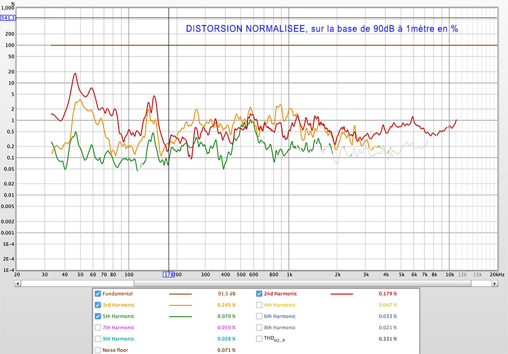The image size is (508, 354).
Task: Click the right arrow of horizontal scrollbar
Action: pos(494,283)
